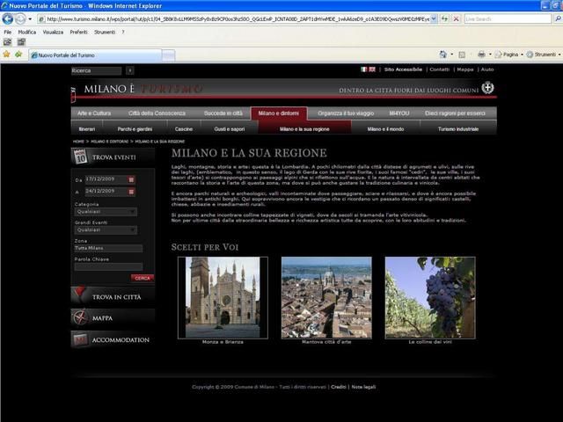Click the Aiuto link
Image resolution: width=563 pixels, height=422 pixels.
[487, 69]
